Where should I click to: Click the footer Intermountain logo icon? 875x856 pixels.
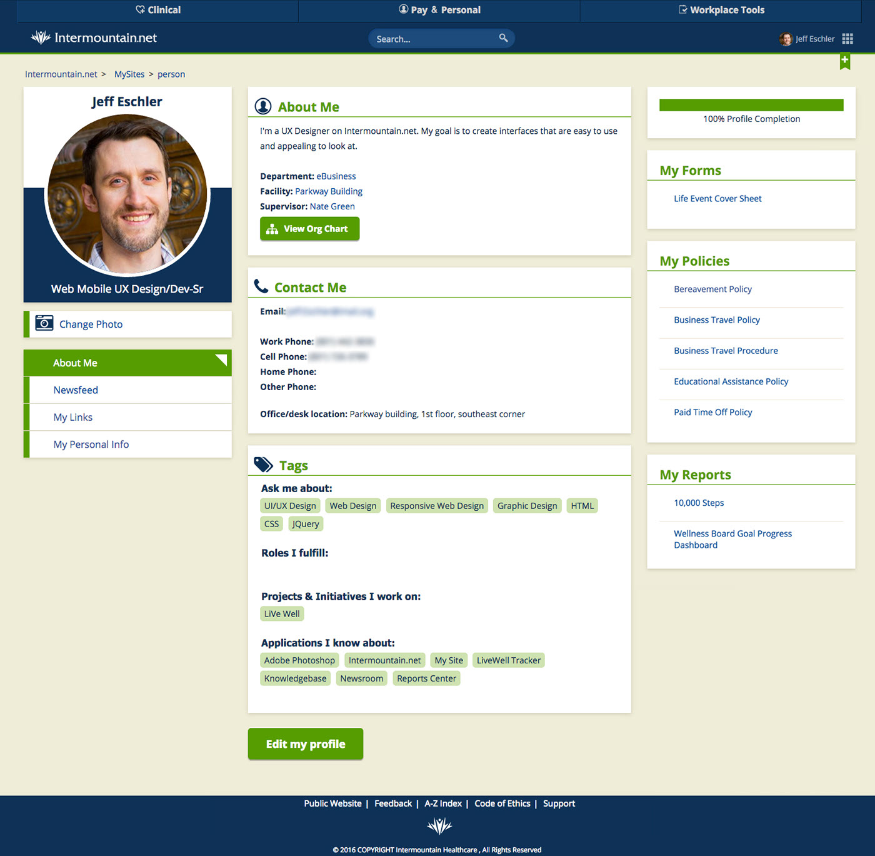[x=439, y=827]
